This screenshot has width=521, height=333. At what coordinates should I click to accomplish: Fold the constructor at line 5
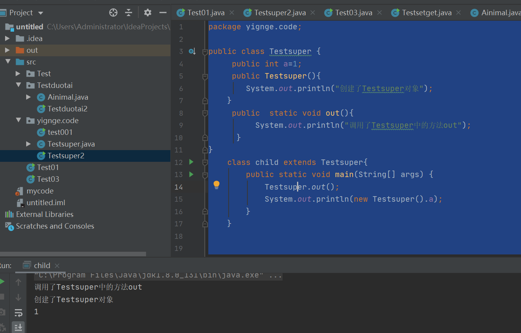205,77
